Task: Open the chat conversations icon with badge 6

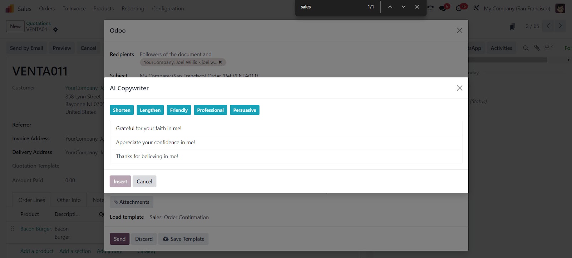Action: pos(443,8)
